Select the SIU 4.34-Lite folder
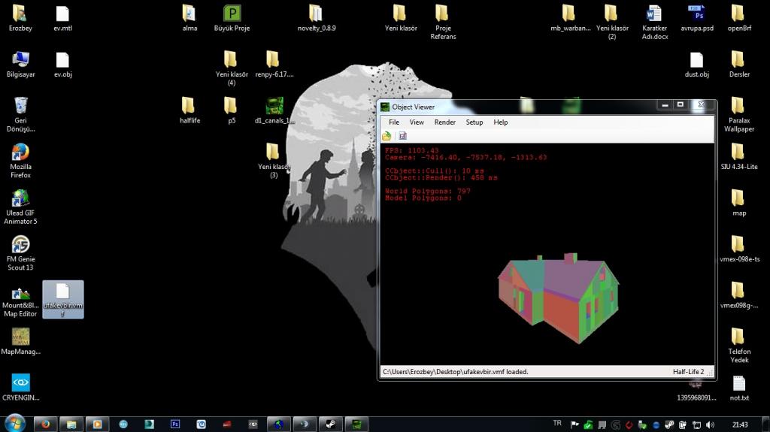The width and height of the screenshot is (770, 432). 739,156
